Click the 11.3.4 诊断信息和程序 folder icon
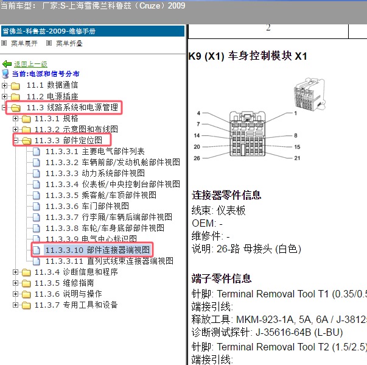The width and height of the screenshot is (367, 365). [26, 272]
